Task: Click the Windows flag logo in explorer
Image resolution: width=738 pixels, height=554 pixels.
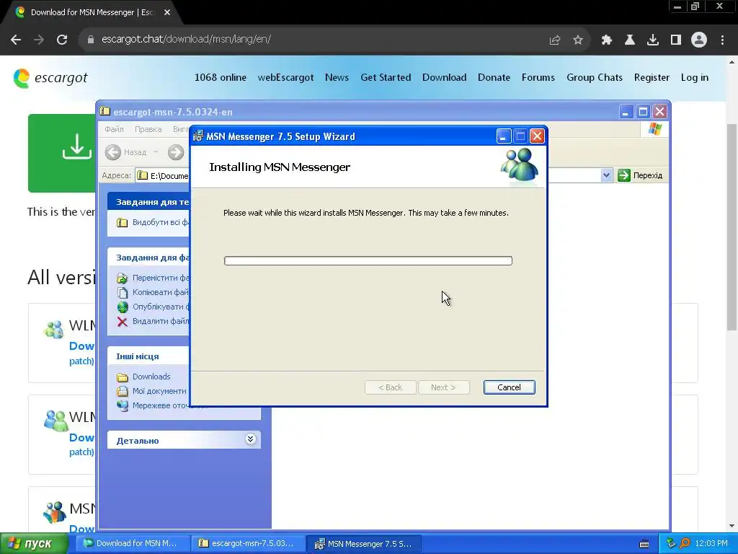Action: (654, 128)
